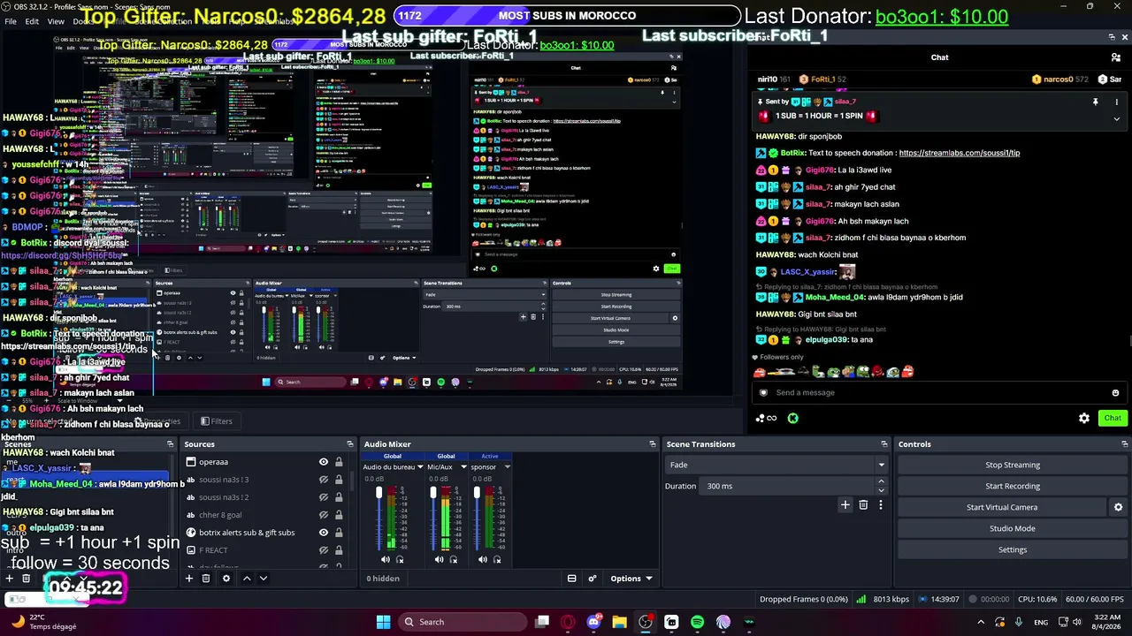Remove selected source with the Sources trash icon
1132x636 pixels.
point(206,579)
